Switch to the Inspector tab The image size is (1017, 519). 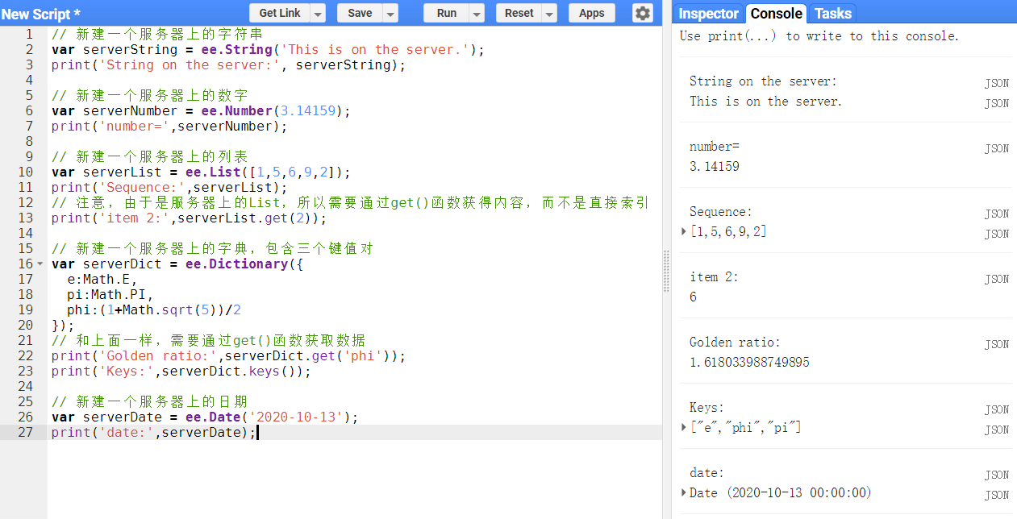(x=708, y=13)
